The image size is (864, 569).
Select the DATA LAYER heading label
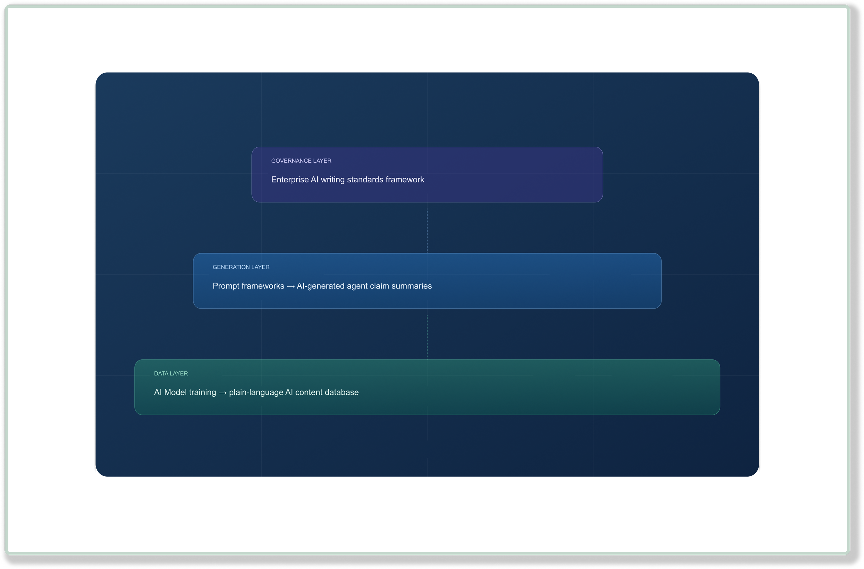(171, 374)
